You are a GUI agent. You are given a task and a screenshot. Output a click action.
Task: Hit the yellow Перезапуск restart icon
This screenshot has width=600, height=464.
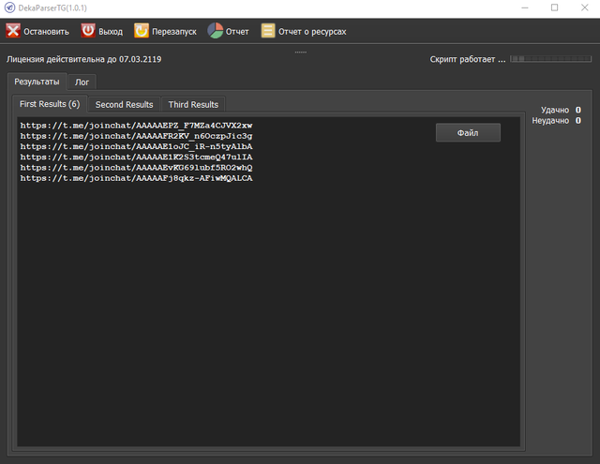142,31
